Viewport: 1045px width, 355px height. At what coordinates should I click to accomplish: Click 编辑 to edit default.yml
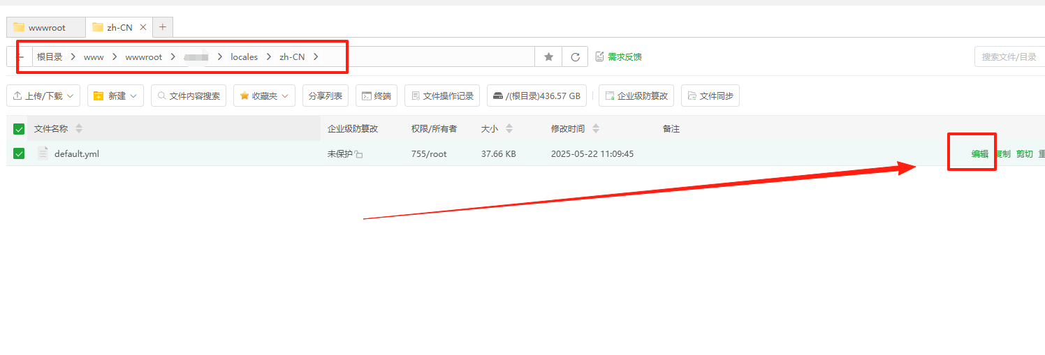coord(979,154)
